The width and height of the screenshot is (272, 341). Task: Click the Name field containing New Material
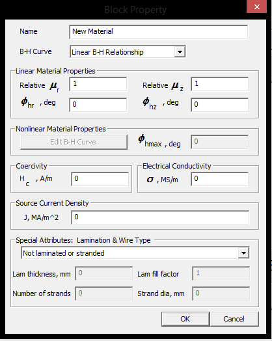158,32
